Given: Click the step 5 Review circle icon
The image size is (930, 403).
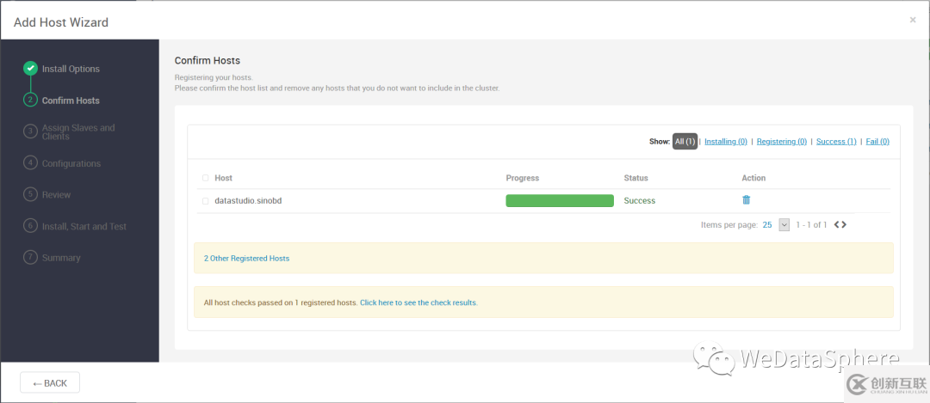Looking at the screenshot, I should (31, 194).
